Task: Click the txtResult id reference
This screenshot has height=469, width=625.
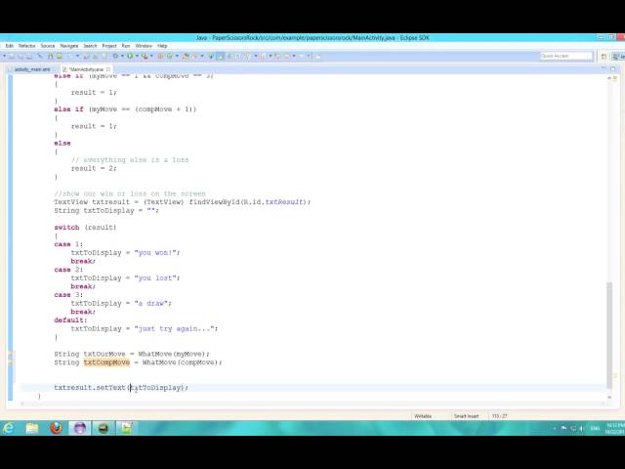Action: [284, 202]
